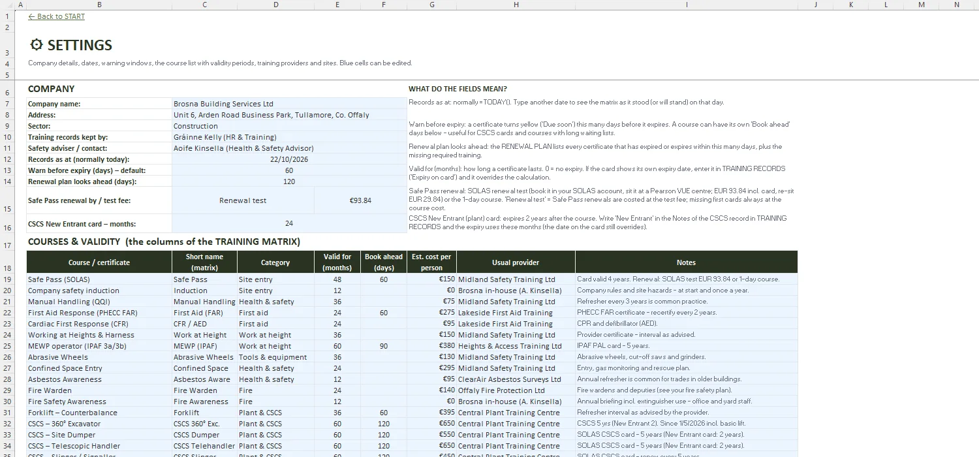Select the First Aid (FAR) cost €275
Screen dimensions: 979x457
point(431,312)
